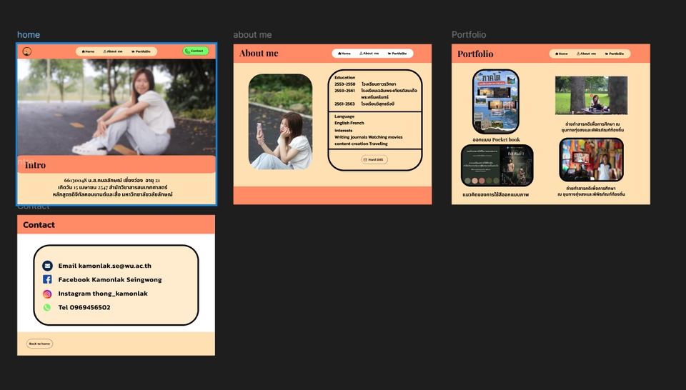
Task: Click the round logo icon in home frame
Action: point(26,51)
